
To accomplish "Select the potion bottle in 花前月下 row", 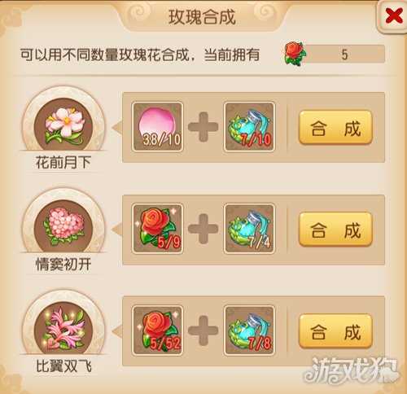I will point(249,127).
